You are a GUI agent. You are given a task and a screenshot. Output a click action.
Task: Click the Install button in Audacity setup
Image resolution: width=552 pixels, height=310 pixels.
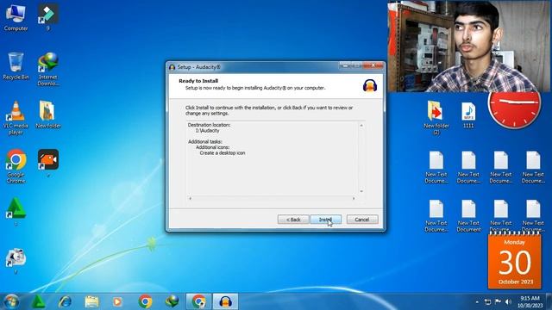(x=326, y=220)
